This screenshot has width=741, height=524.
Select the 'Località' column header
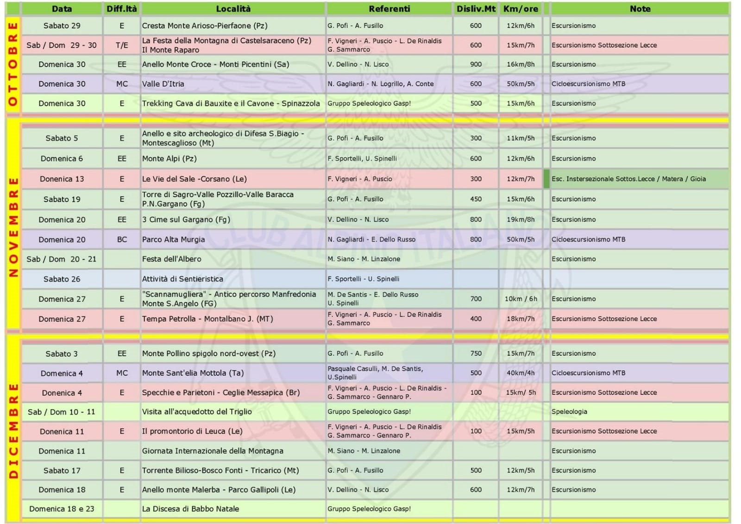coord(233,9)
